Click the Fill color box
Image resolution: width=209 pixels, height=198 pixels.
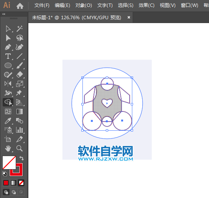coord(9,163)
